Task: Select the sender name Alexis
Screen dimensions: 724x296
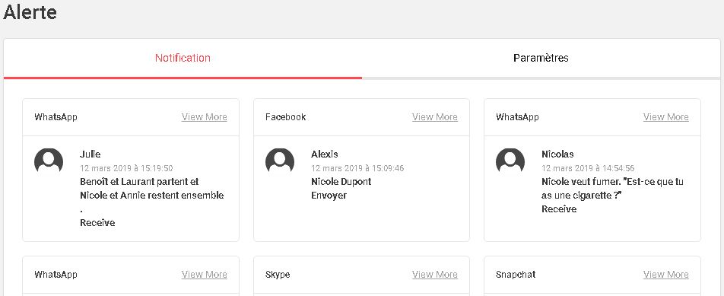Action: (x=325, y=154)
